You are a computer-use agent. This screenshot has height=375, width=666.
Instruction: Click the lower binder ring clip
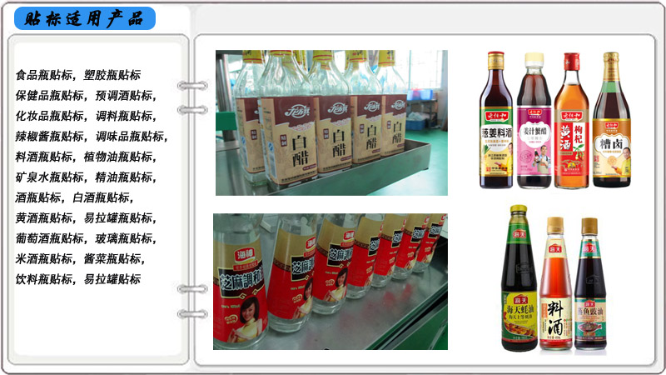pos(193,300)
